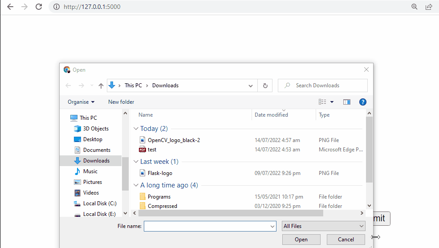
Task: Expand previous locations address dropdown
Action: point(251,85)
